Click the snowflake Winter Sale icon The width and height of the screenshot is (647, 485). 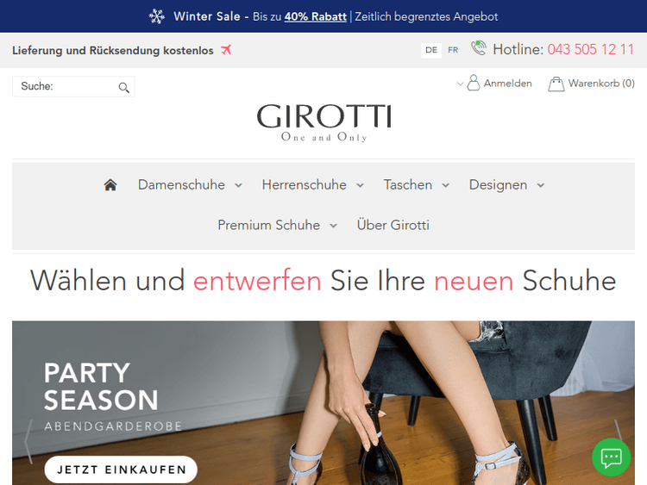point(157,16)
